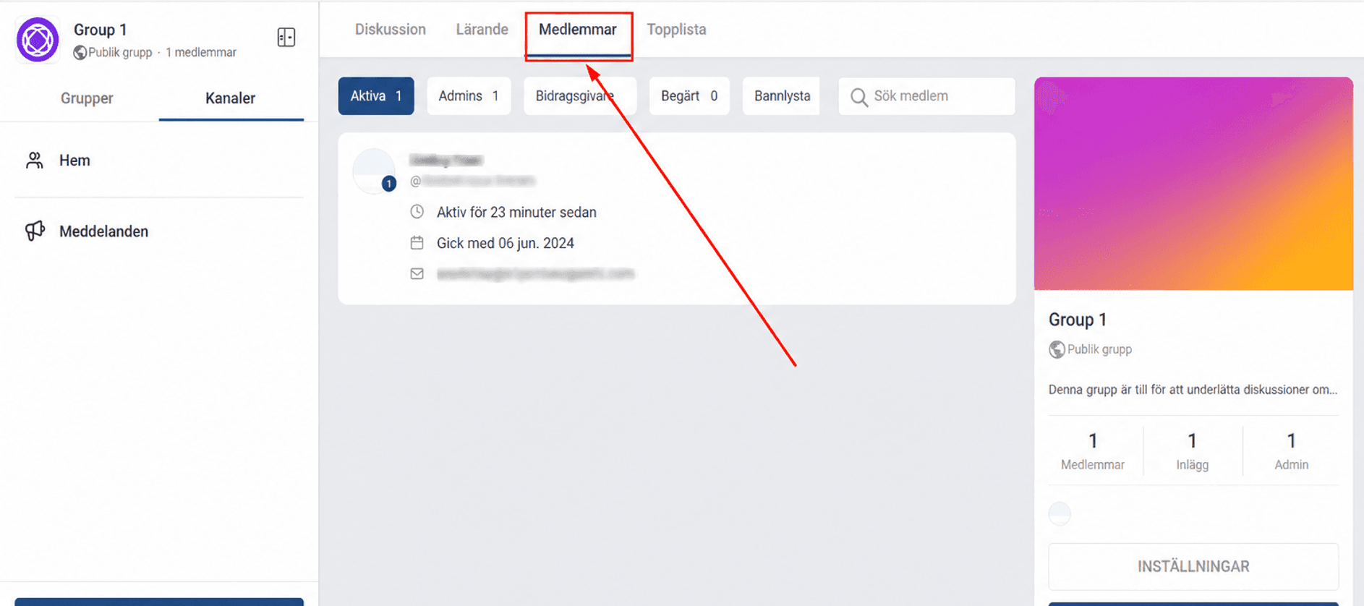Click the email envelope icon
Image resolution: width=1364 pixels, height=606 pixels.
417,273
